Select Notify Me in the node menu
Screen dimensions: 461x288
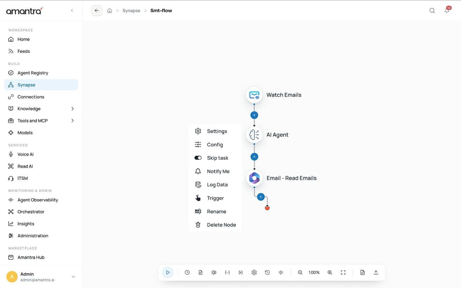pos(215,171)
